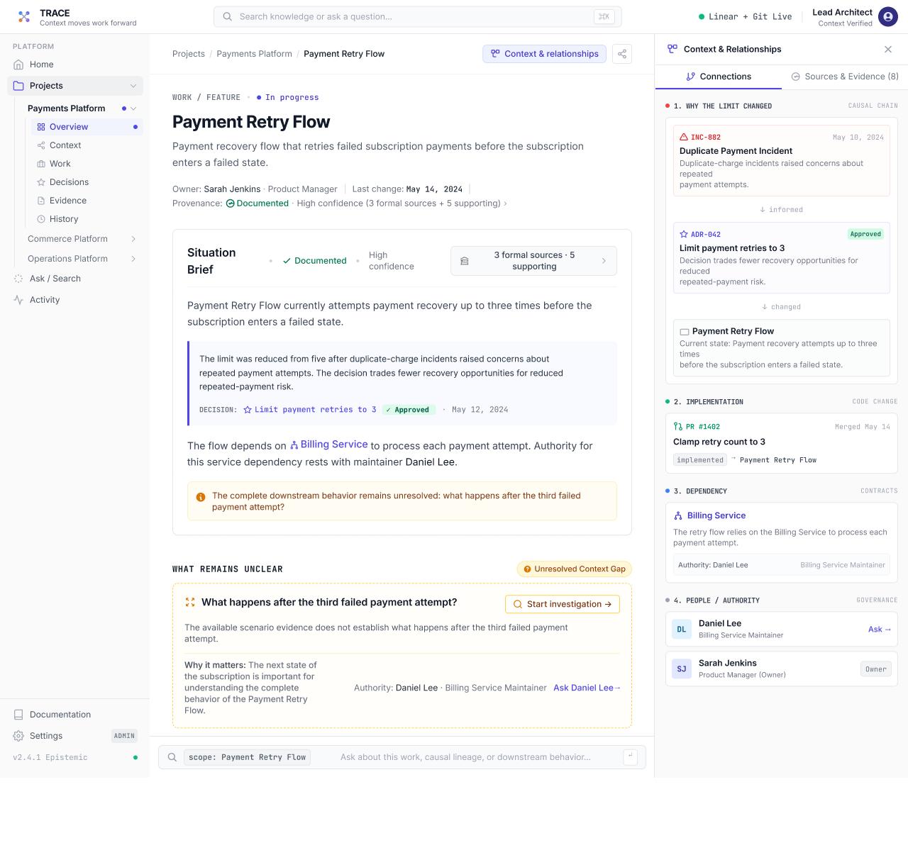Expand Commerce Platform project
Screen dimensions: 908x855
[133, 239]
